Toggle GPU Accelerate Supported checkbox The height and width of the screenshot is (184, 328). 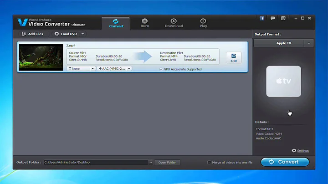[x=161, y=69]
